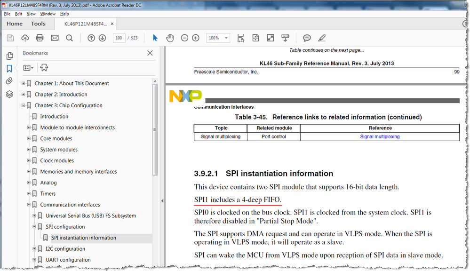470x271 pixels.
Task: Go to next page arrow
Action: pos(103,38)
